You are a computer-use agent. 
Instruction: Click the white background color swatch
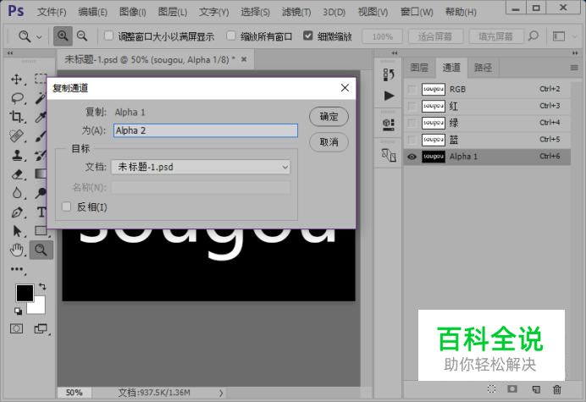pyautogui.click(x=38, y=306)
